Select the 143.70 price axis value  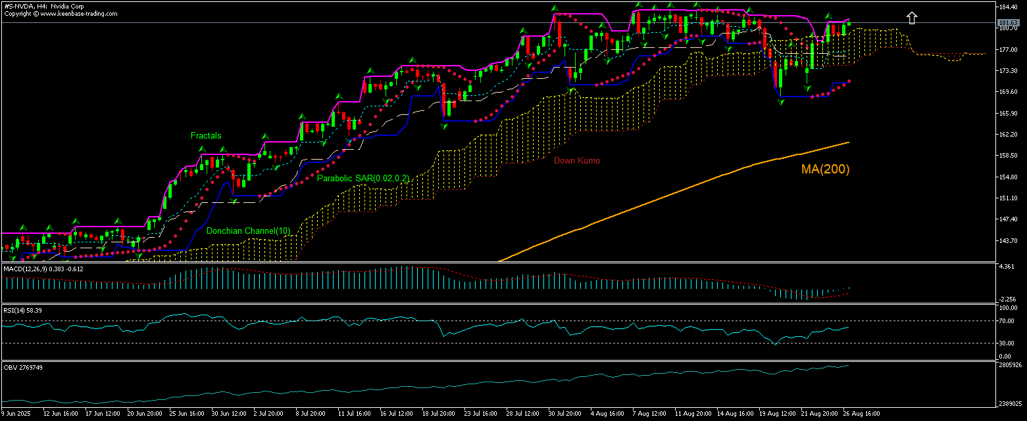(x=1007, y=240)
